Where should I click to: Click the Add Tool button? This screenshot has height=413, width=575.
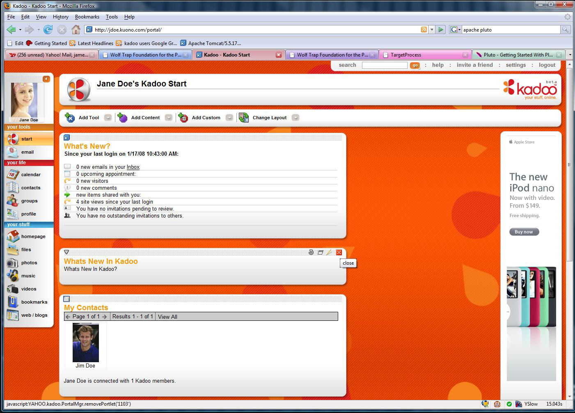point(82,118)
